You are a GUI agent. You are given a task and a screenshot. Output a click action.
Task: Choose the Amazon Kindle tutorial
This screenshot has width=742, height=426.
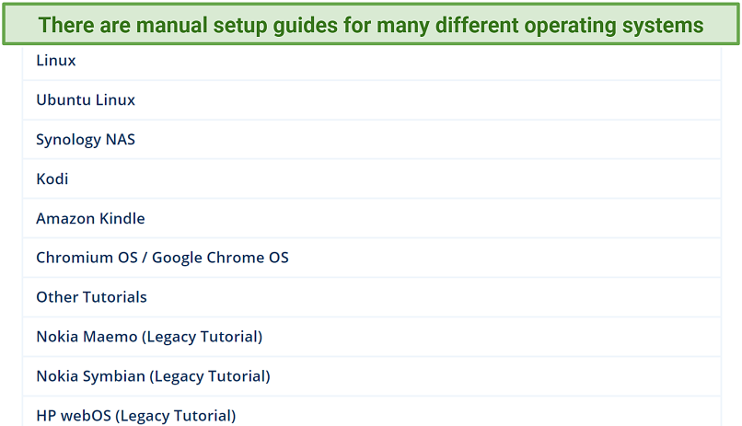[372, 218]
